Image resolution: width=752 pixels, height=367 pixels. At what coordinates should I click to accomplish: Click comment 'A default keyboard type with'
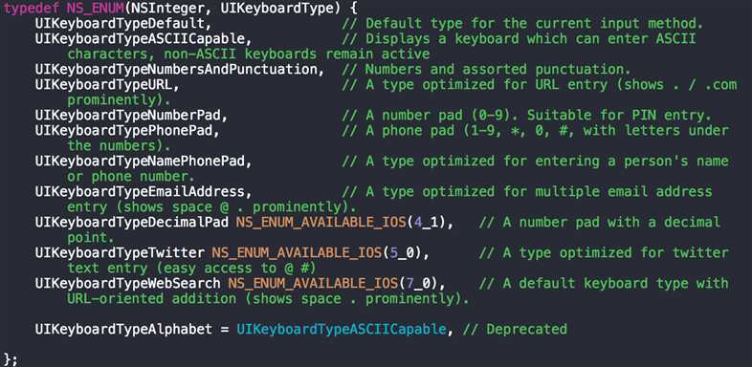pyautogui.click(x=615, y=283)
